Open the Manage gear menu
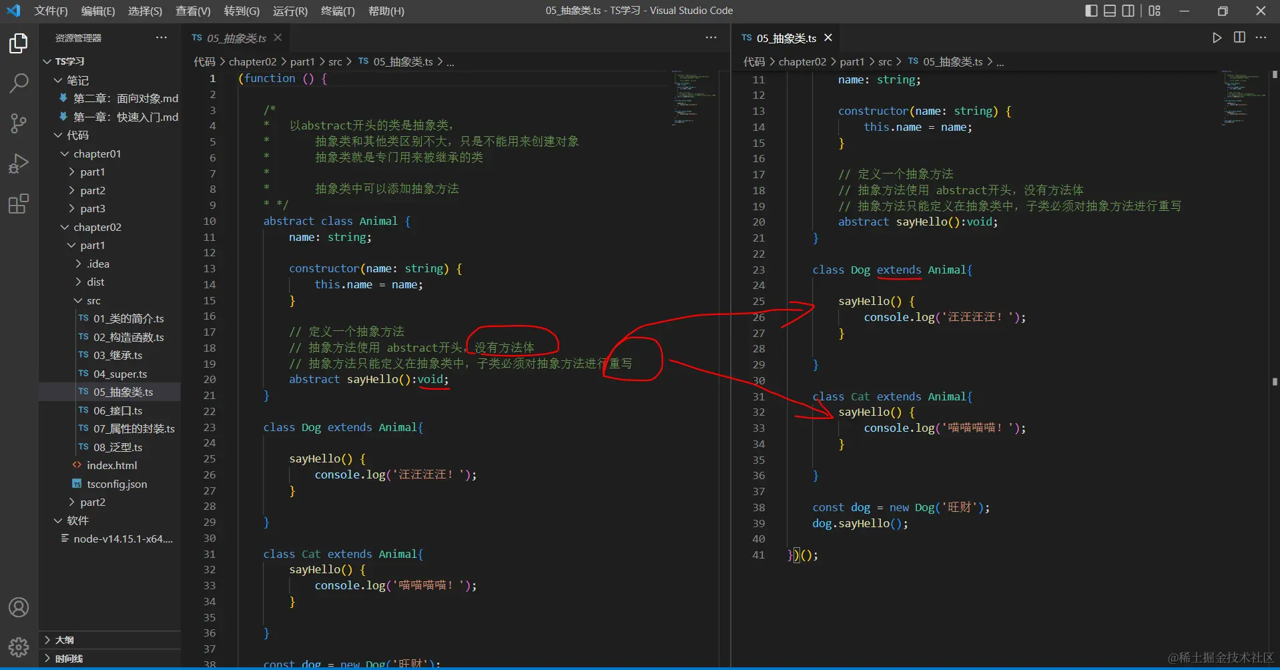Screen dimensions: 1280x670 pyautogui.click(x=19, y=647)
